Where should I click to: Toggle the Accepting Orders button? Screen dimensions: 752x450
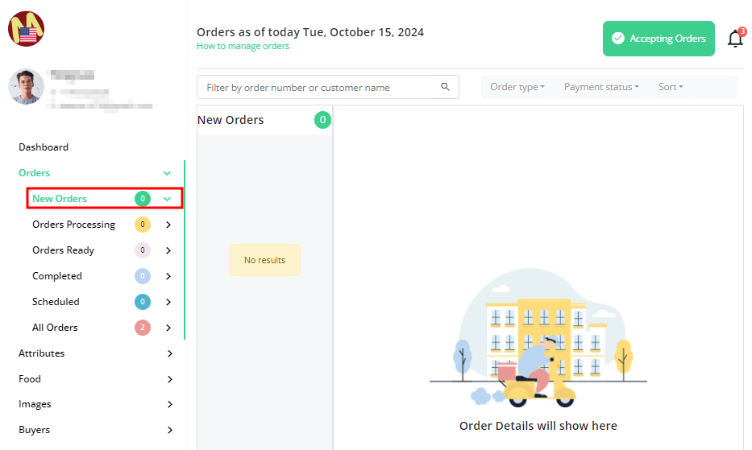(x=659, y=39)
